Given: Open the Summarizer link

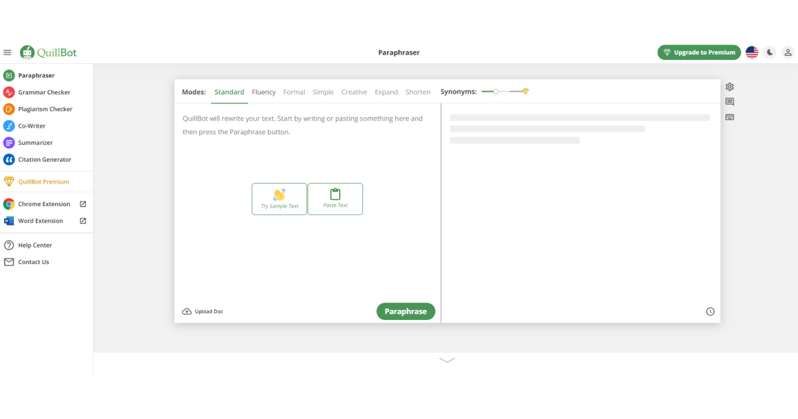Looking at the screenshot, I should [x=35, y=142].
